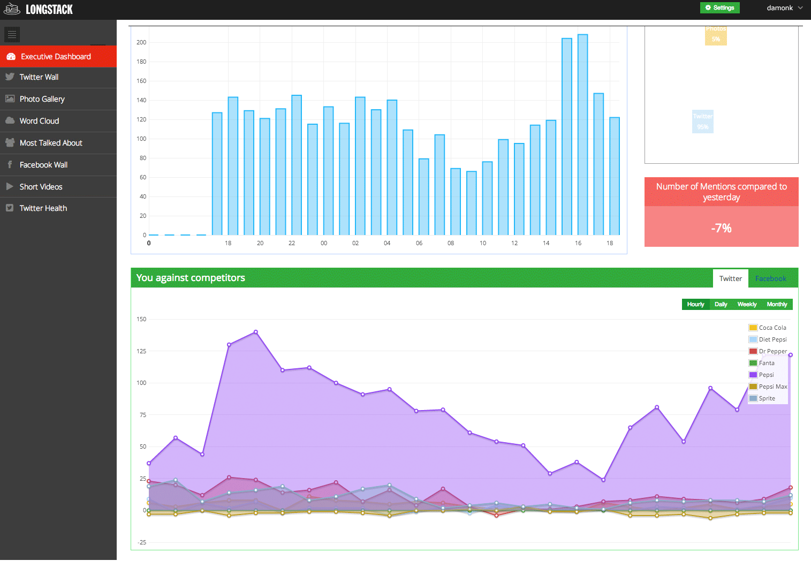Click the Pepsi peak point at 140
The image size is (811, 568).
(x=256, y=332)
